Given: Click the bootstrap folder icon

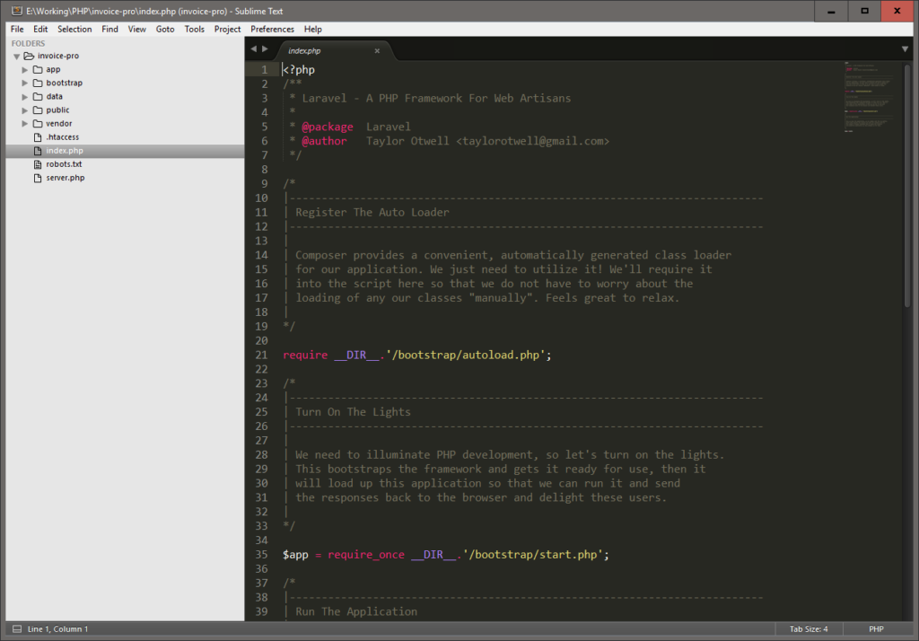Looking at the screenshot, I should [38, 83].
